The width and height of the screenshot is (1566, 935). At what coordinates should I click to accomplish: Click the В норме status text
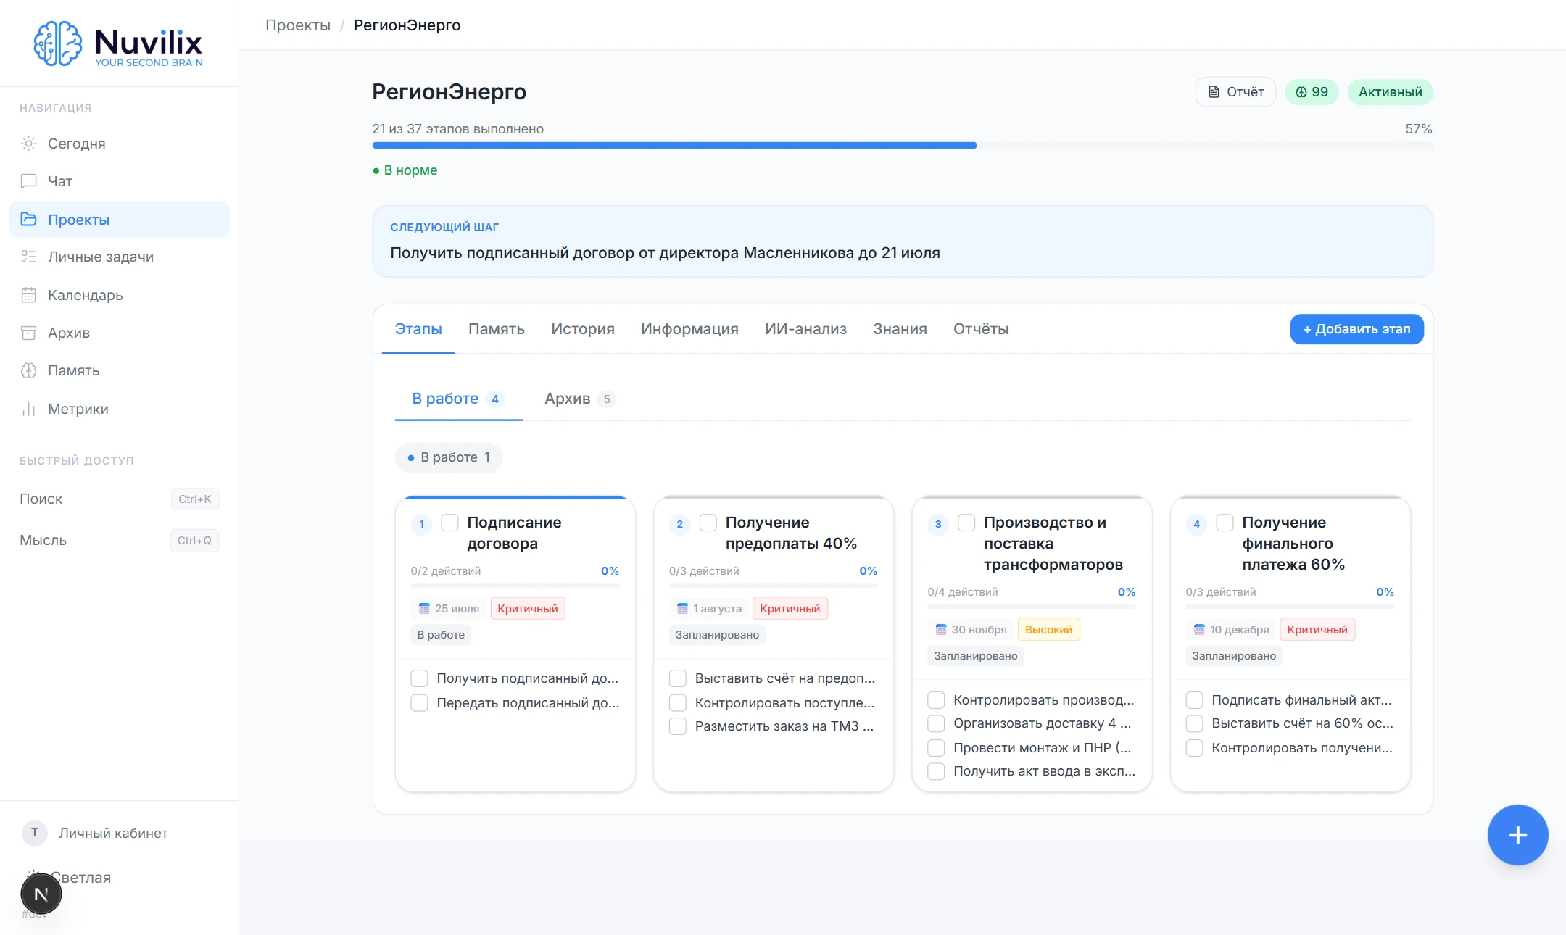410,170
